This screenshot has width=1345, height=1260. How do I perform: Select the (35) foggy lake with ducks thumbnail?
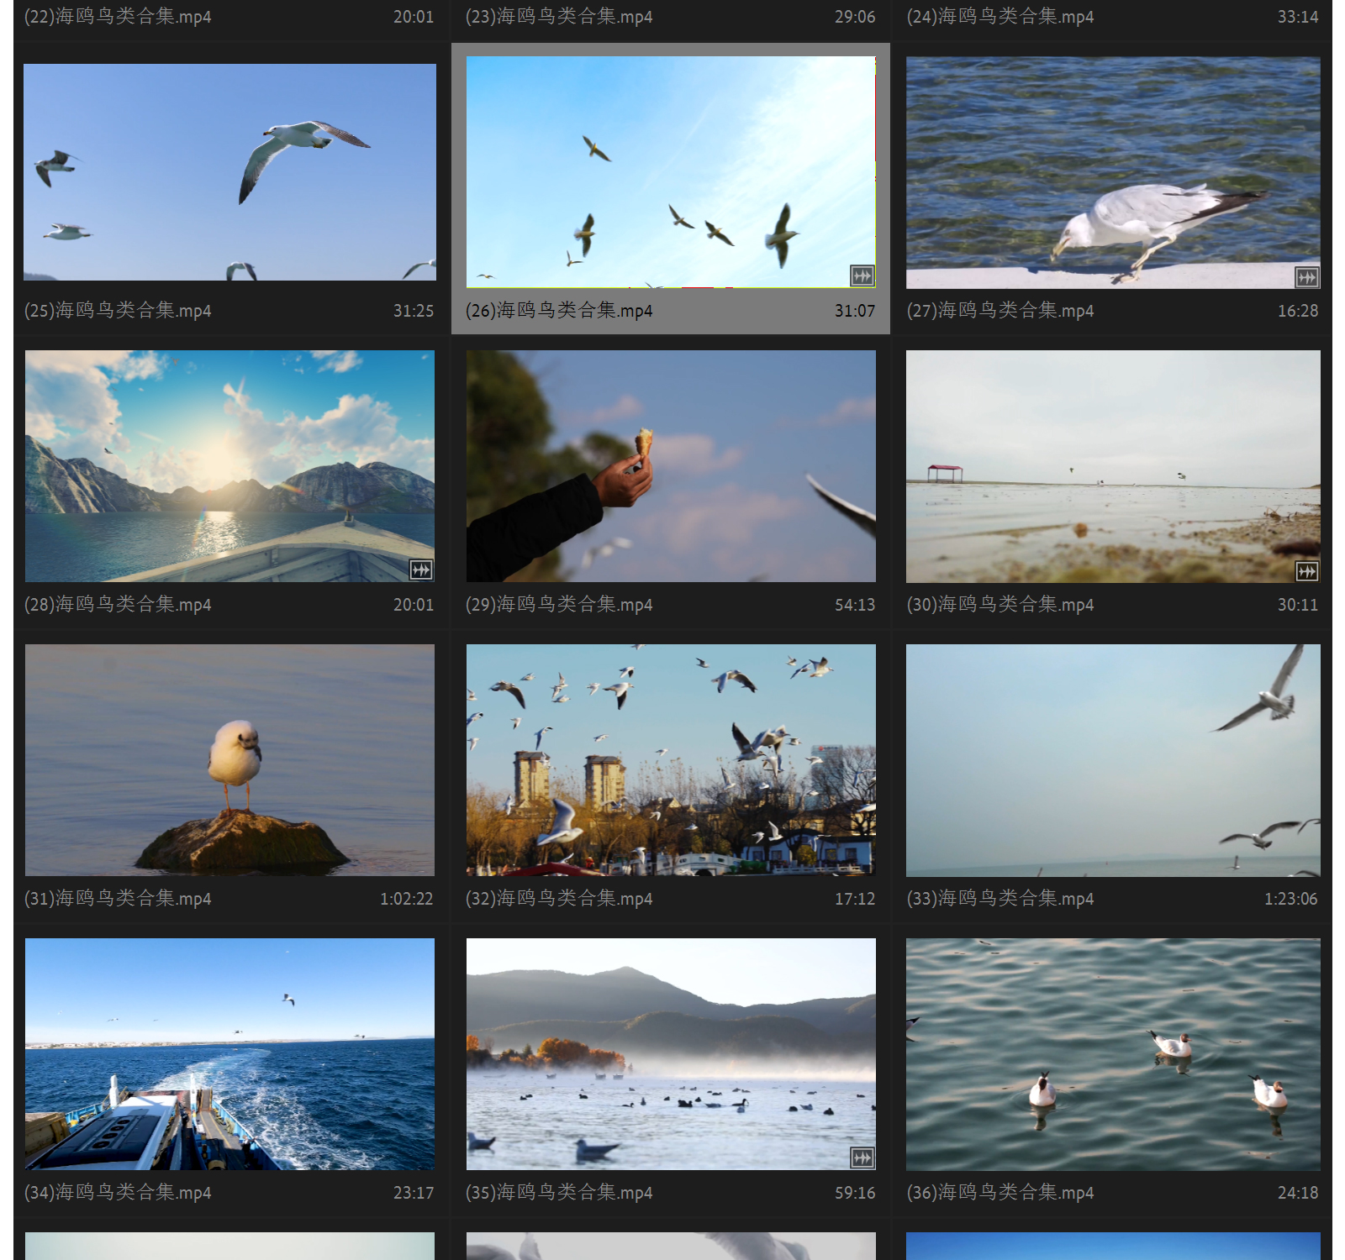(x=671, y=1054)
